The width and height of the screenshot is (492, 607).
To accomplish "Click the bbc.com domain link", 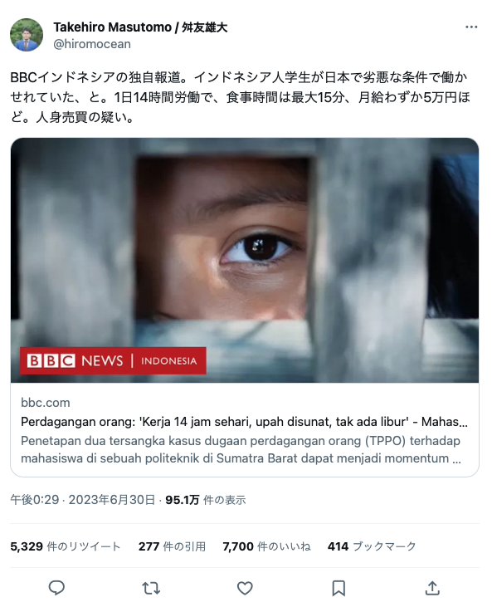I will [x=46, y=403].
